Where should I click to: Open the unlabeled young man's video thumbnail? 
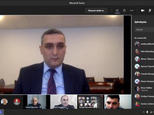118,102
